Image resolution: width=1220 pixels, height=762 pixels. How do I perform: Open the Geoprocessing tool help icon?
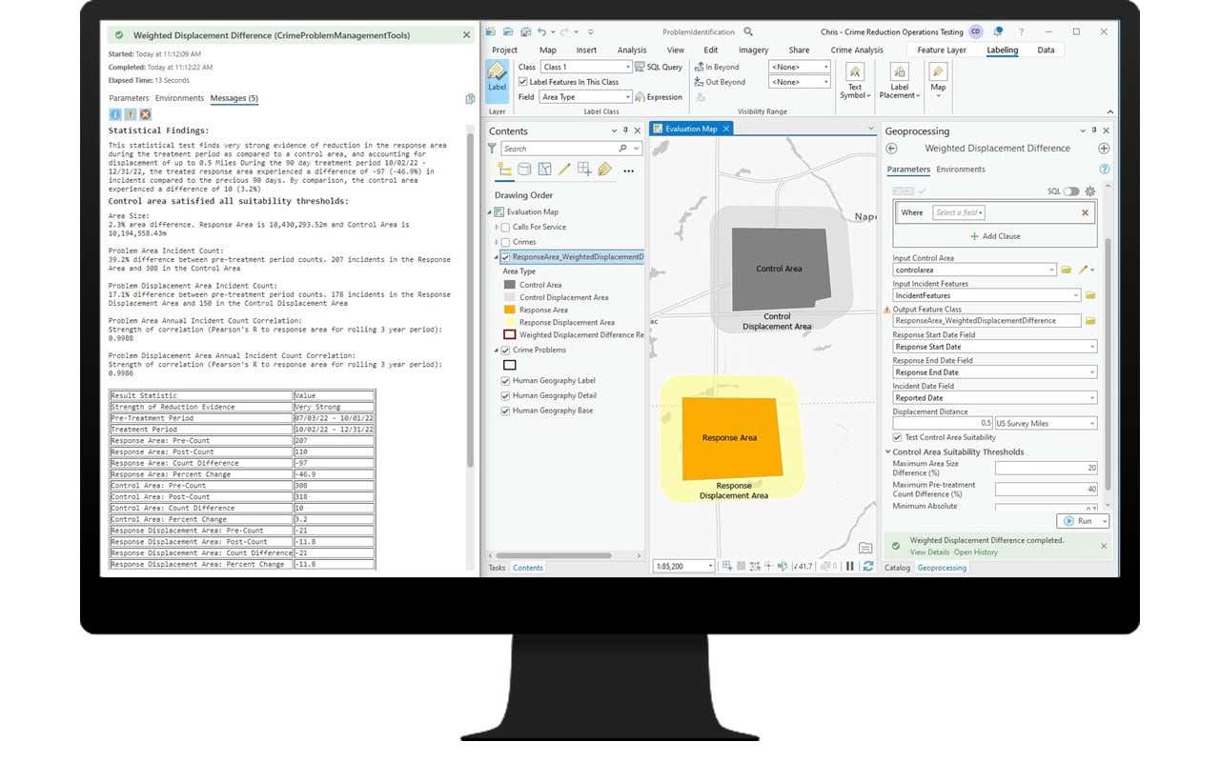1104,169
